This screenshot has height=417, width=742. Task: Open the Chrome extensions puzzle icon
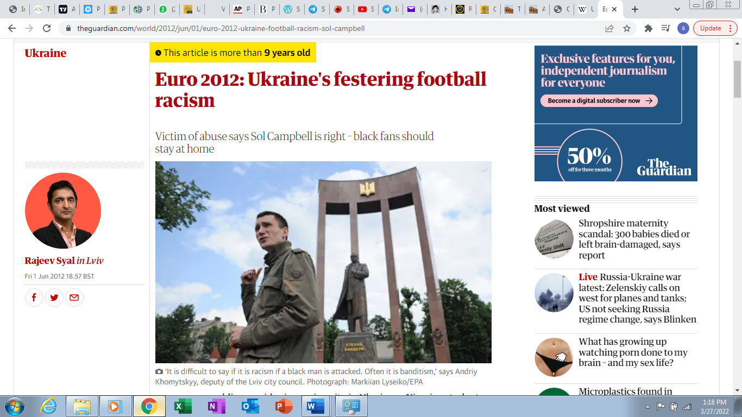(x=648, y=28)
